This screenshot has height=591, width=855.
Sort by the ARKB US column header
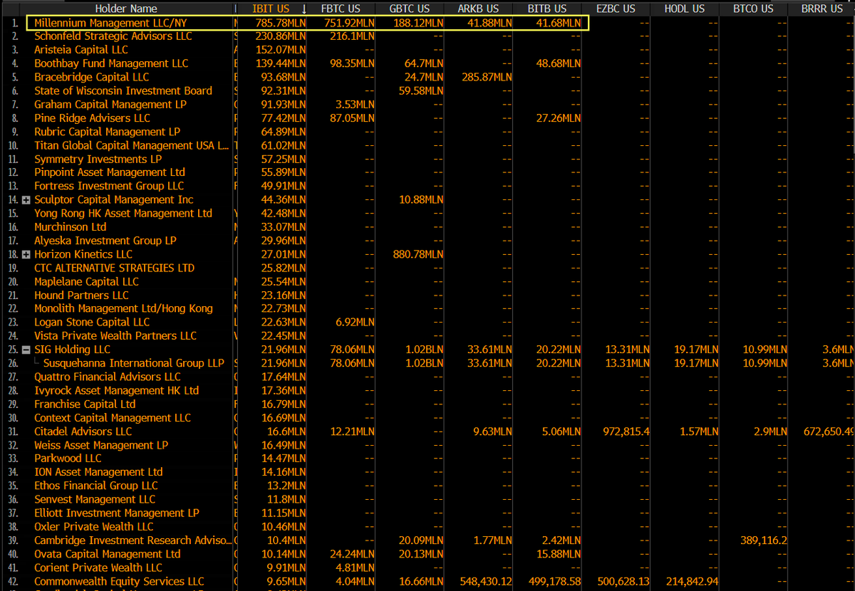point(478,9)
